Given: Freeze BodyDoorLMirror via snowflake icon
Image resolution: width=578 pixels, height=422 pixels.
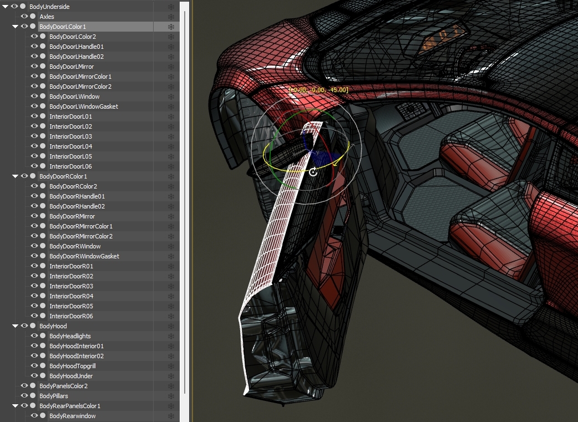Looking at the screenshot, I should point(171,67).
